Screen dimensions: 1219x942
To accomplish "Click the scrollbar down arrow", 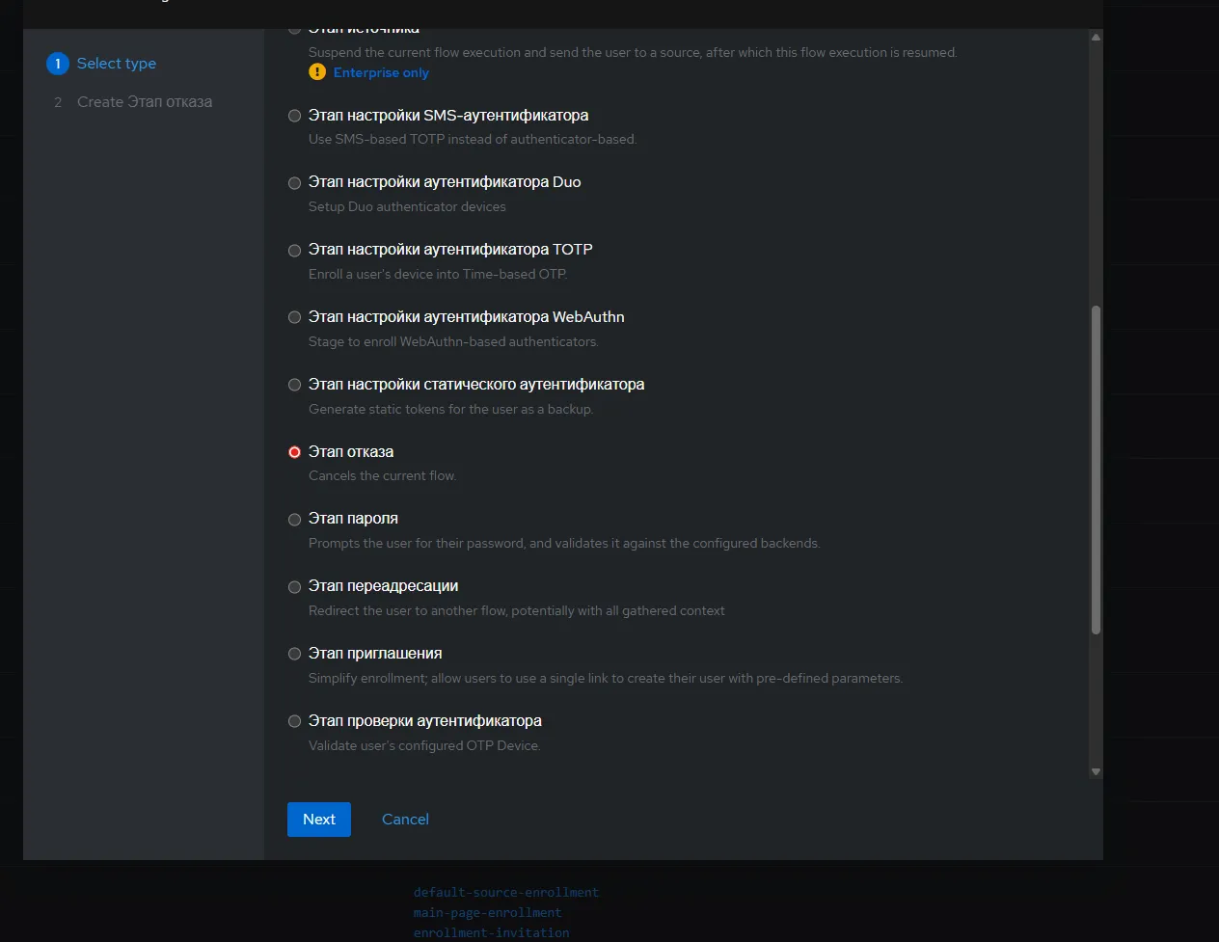I will click(1096, 771).
